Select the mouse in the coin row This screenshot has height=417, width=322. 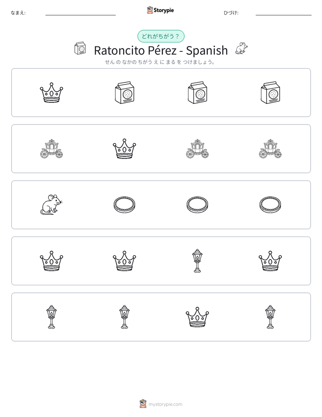(51, 204)
